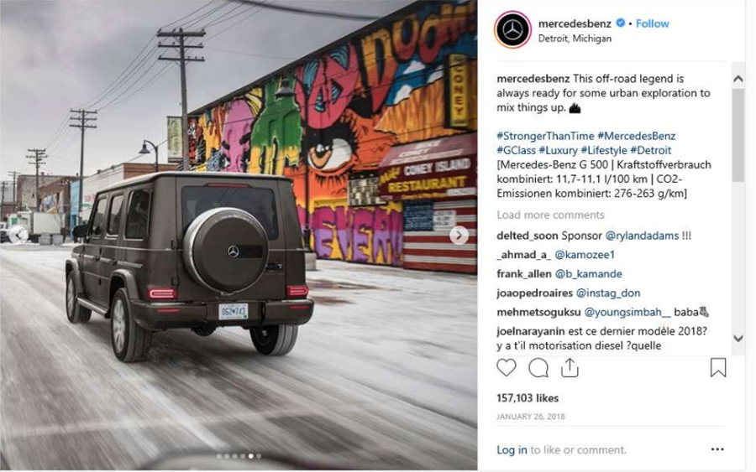This screenshot has width=756, height=472.
Task: Open the @rylandadams mention
Action: pyautogui.click(x=642, y=236)
